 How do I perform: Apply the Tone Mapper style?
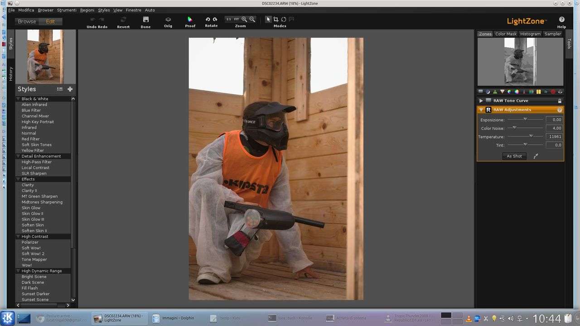34,259
